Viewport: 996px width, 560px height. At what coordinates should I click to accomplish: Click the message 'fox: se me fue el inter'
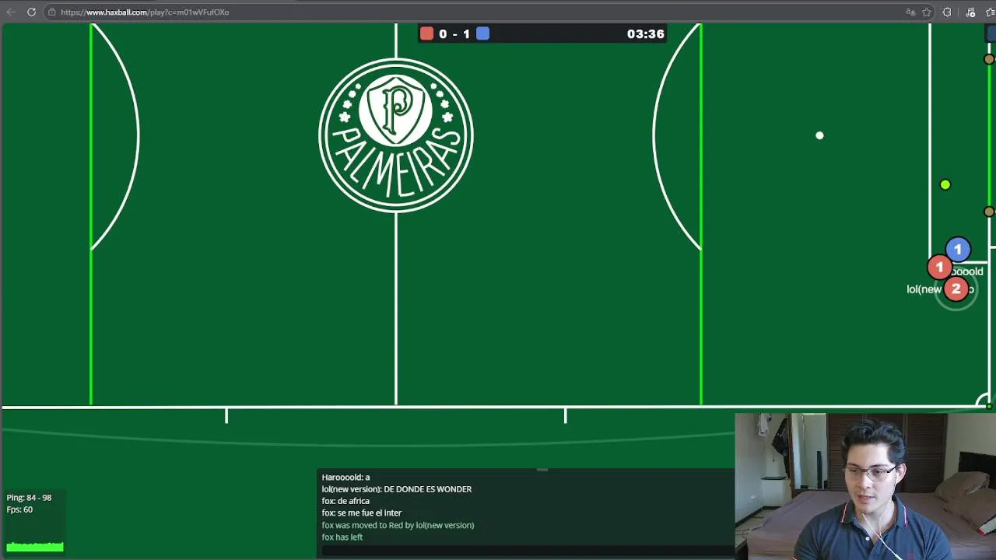tap(362, 513)
